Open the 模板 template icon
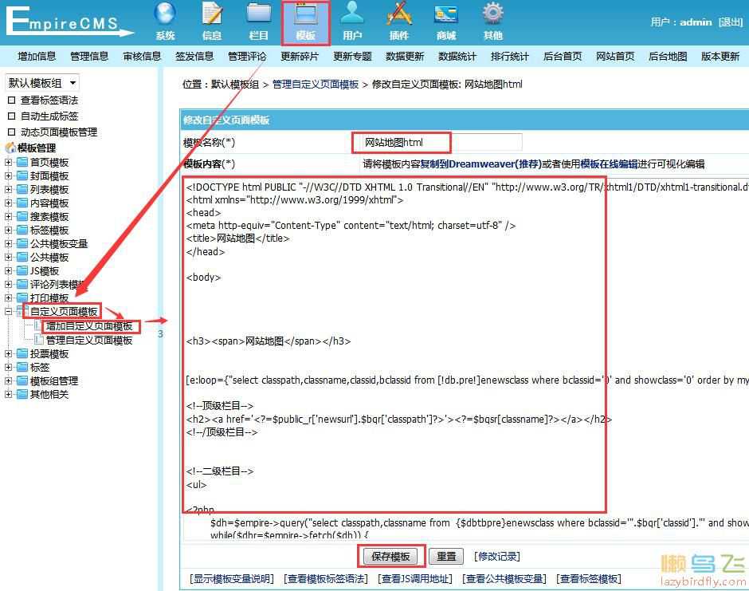The height and width of the screenshot is (591, 749). [x=306, y=15]
